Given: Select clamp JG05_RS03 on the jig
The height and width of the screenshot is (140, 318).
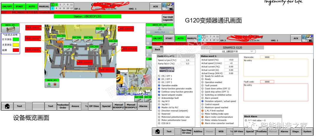Looking at the screenshot, I should [x=113, y=42].
